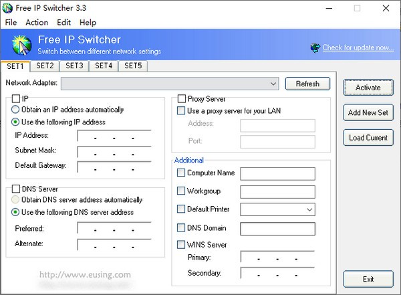Switch to the SET4 tab
Image resolution: width=401 pixels, height=295 pixels.
tap(104, 66)
